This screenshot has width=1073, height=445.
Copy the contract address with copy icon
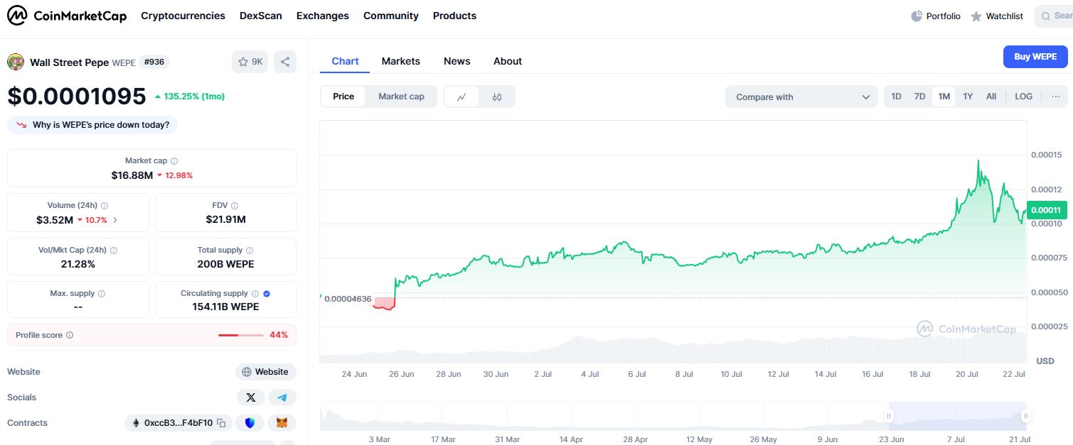pyautogui.click(x=222, y=423)
